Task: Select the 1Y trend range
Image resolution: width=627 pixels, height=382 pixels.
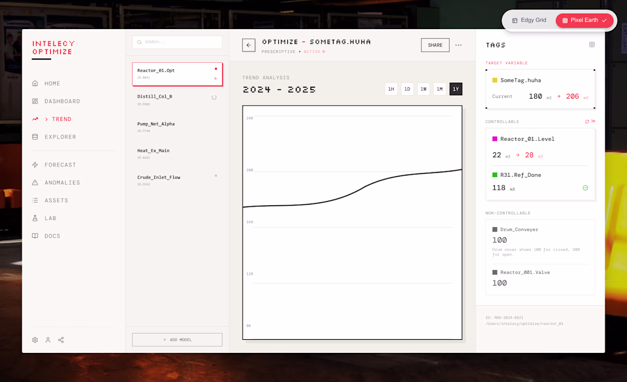Action: point(456,89)
